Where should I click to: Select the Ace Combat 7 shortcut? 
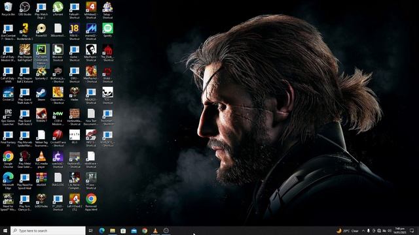pyautogui.click(x=9, y=32)
